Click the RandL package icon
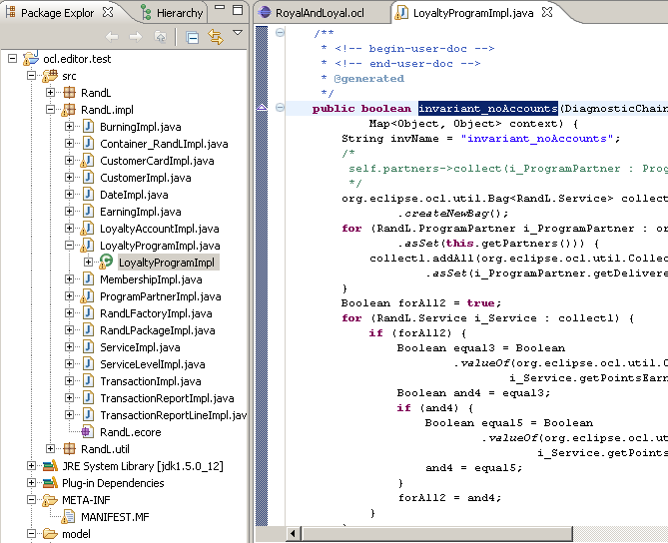 coord(69,93)
